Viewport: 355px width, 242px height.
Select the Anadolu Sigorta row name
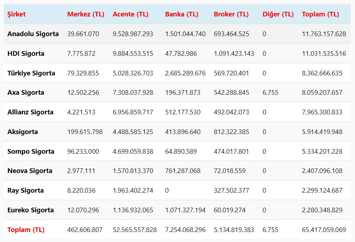coord(33,34)
